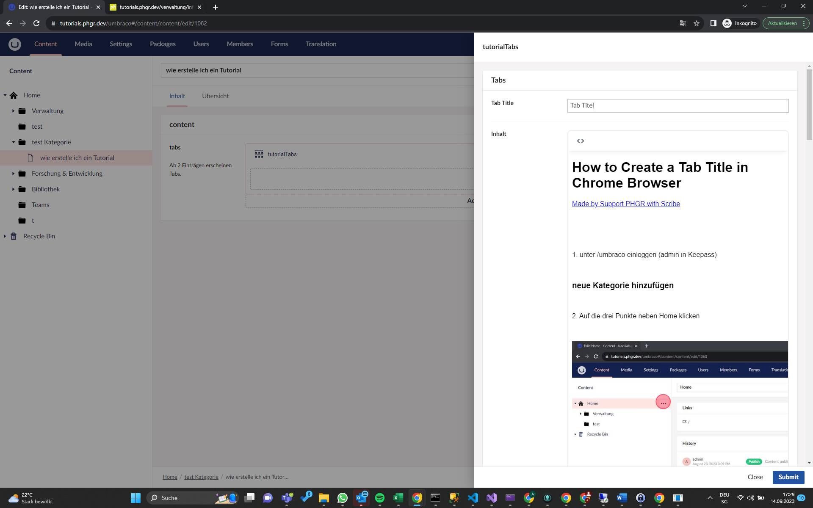Click the Umbraco logo icon
This screenshot has width=813, height=508.
[x=14, y=44]
